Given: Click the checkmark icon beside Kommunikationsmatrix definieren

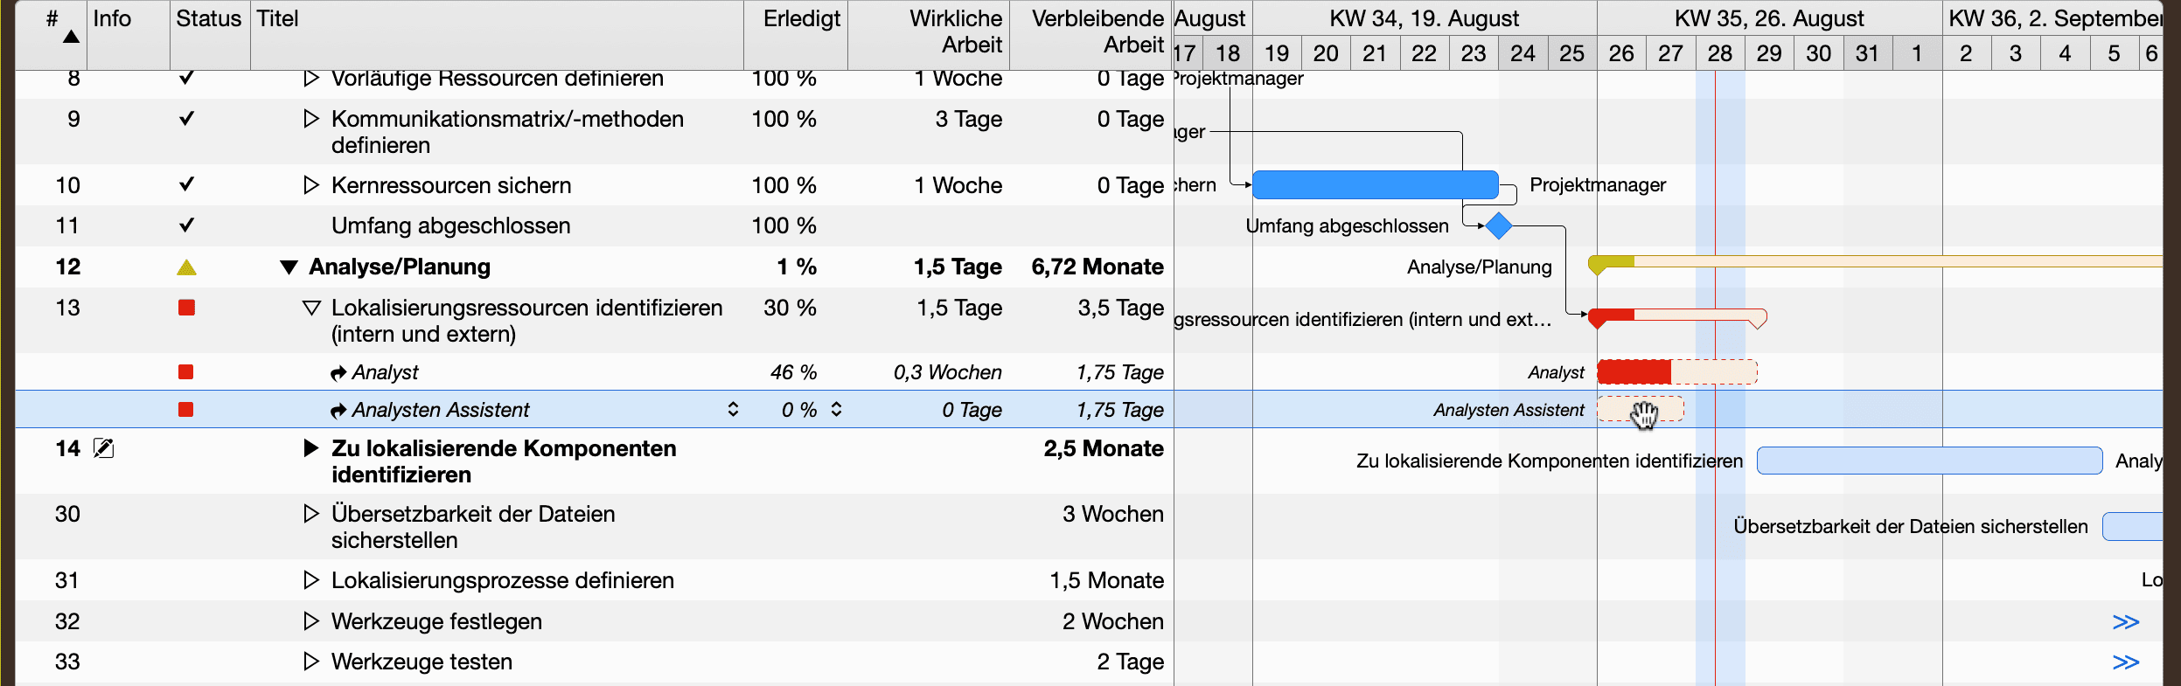Looking at the screenshot, I should (x=186, y=119).
